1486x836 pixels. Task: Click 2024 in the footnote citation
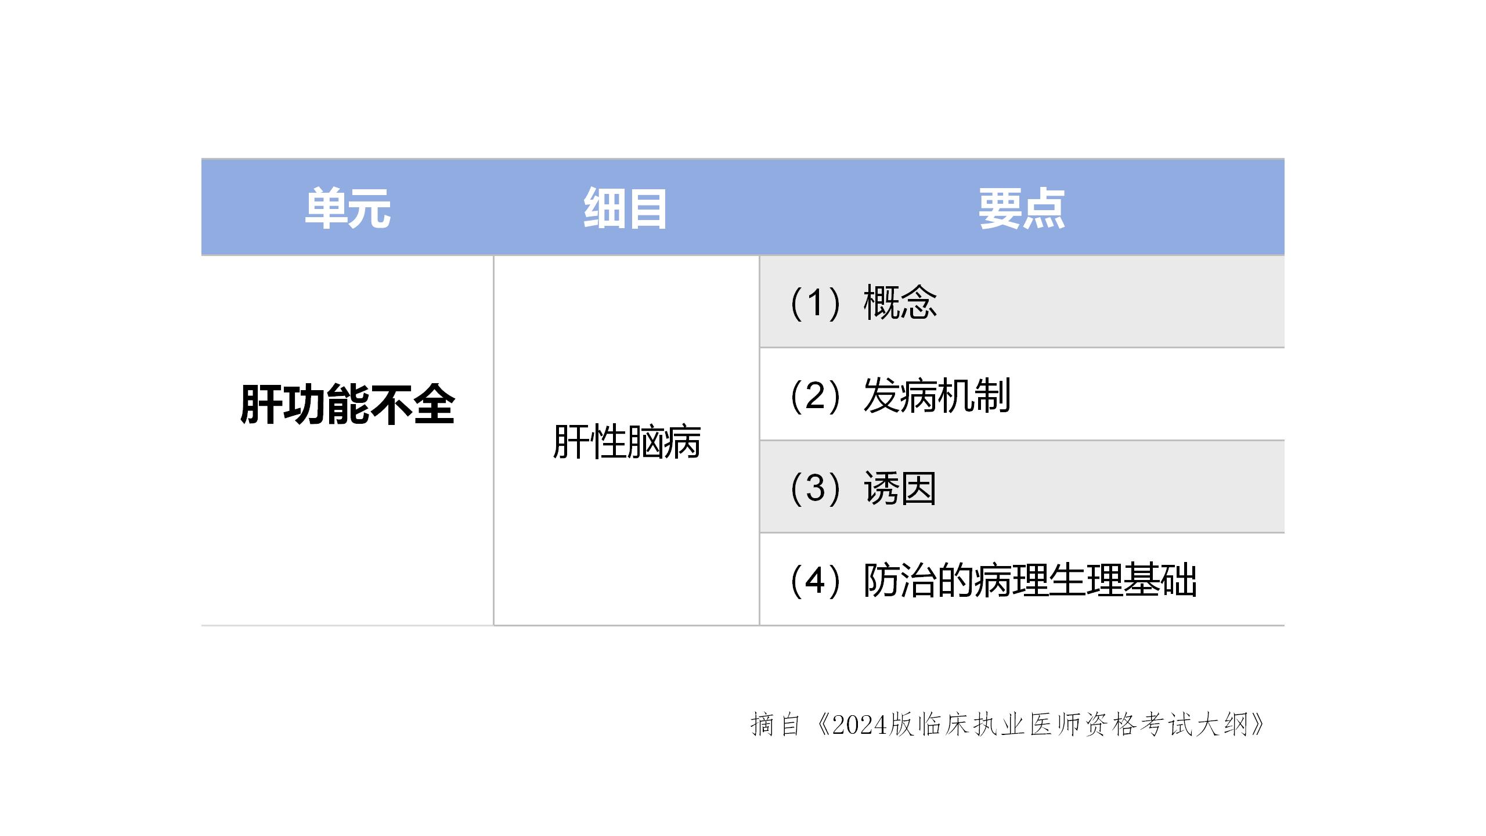point(860,725)
